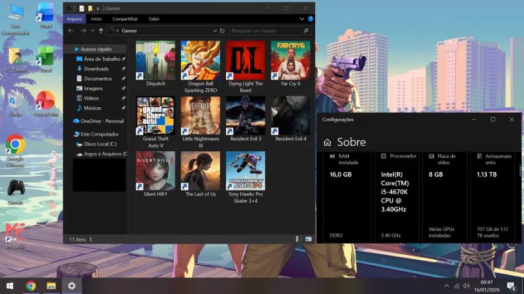The image size is (524, 294).
Task: Expand the ribbon with the chevron arrow
Action: click(302, 19)
